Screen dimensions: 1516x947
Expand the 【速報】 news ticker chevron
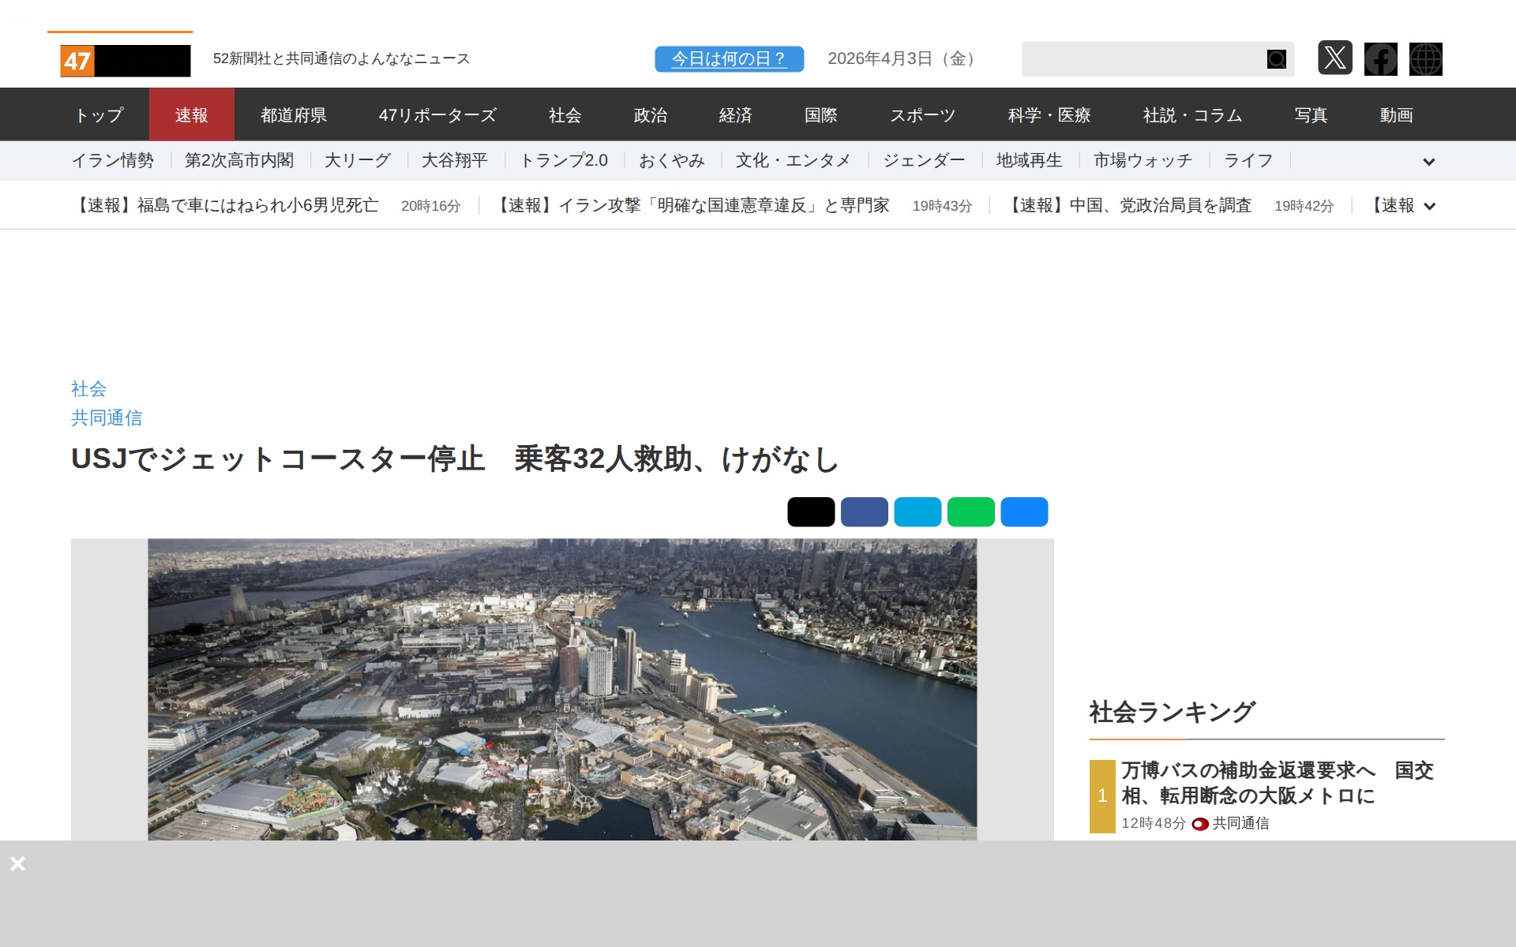(1429, 206)
